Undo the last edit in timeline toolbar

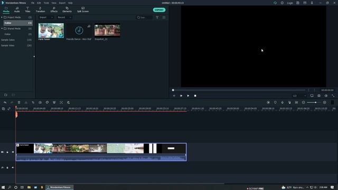[5, 102]
